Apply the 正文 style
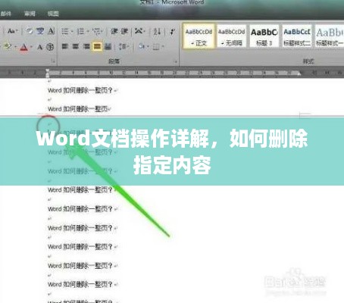The width and height of the screenshot is (344, 303). [199, 36]
